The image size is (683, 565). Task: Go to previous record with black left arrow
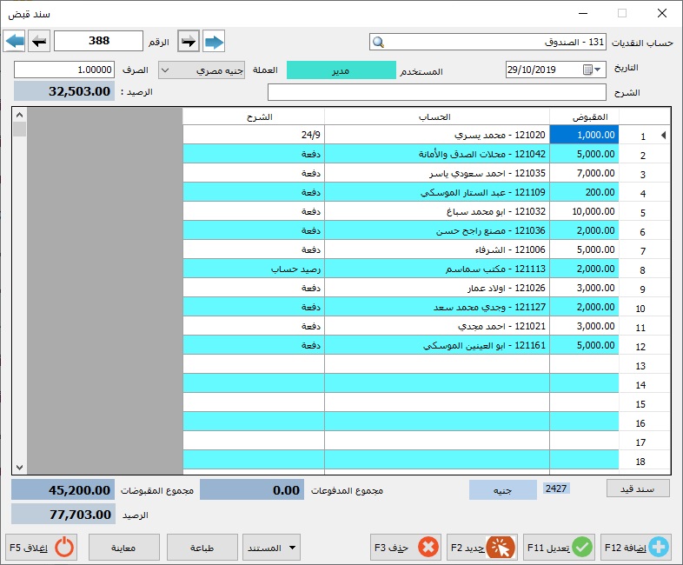point(39,42)
